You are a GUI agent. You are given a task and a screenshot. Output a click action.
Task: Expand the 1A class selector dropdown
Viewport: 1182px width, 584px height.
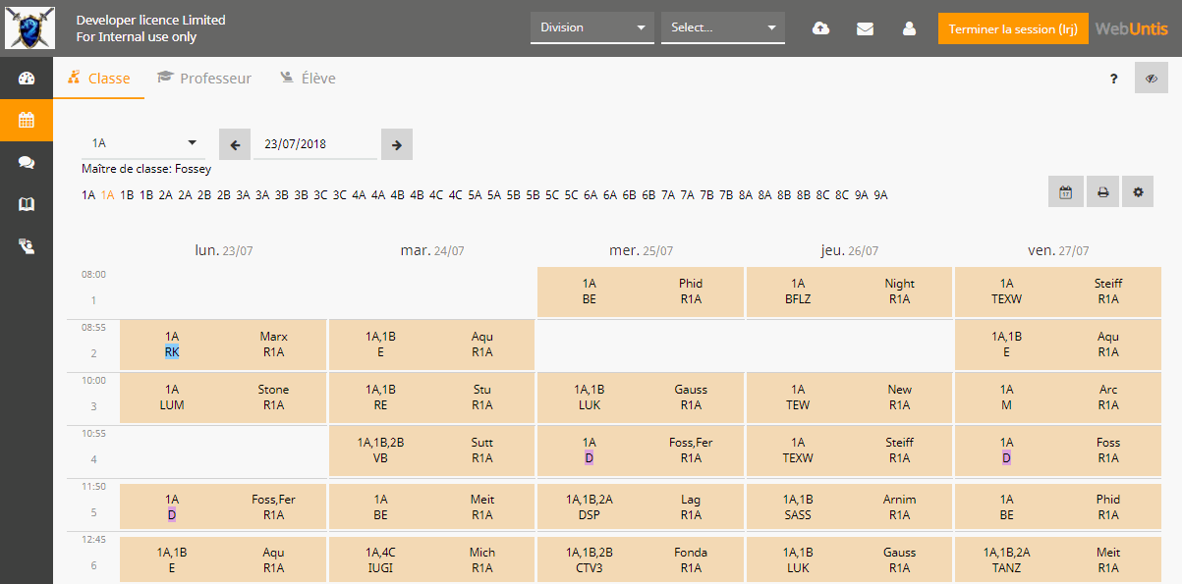tap(143, 143)
